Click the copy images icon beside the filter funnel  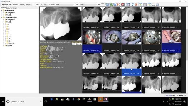point(107,5)
